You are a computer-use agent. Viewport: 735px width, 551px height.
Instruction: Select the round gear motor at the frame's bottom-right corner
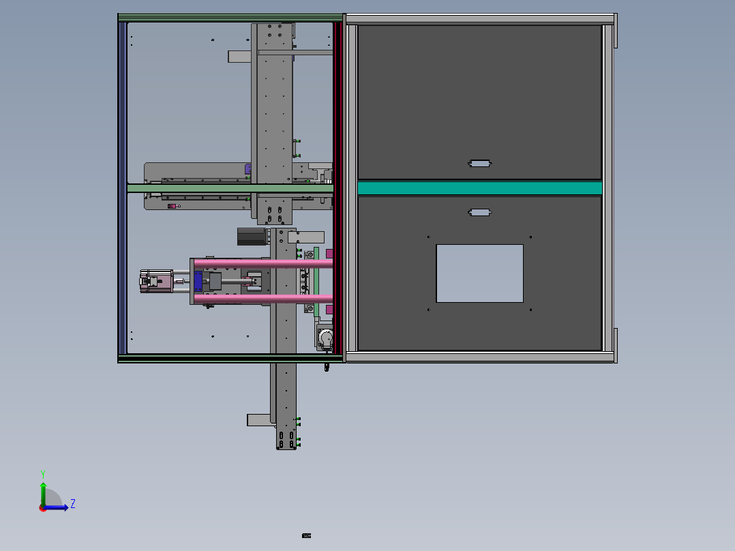coord(325,338)
